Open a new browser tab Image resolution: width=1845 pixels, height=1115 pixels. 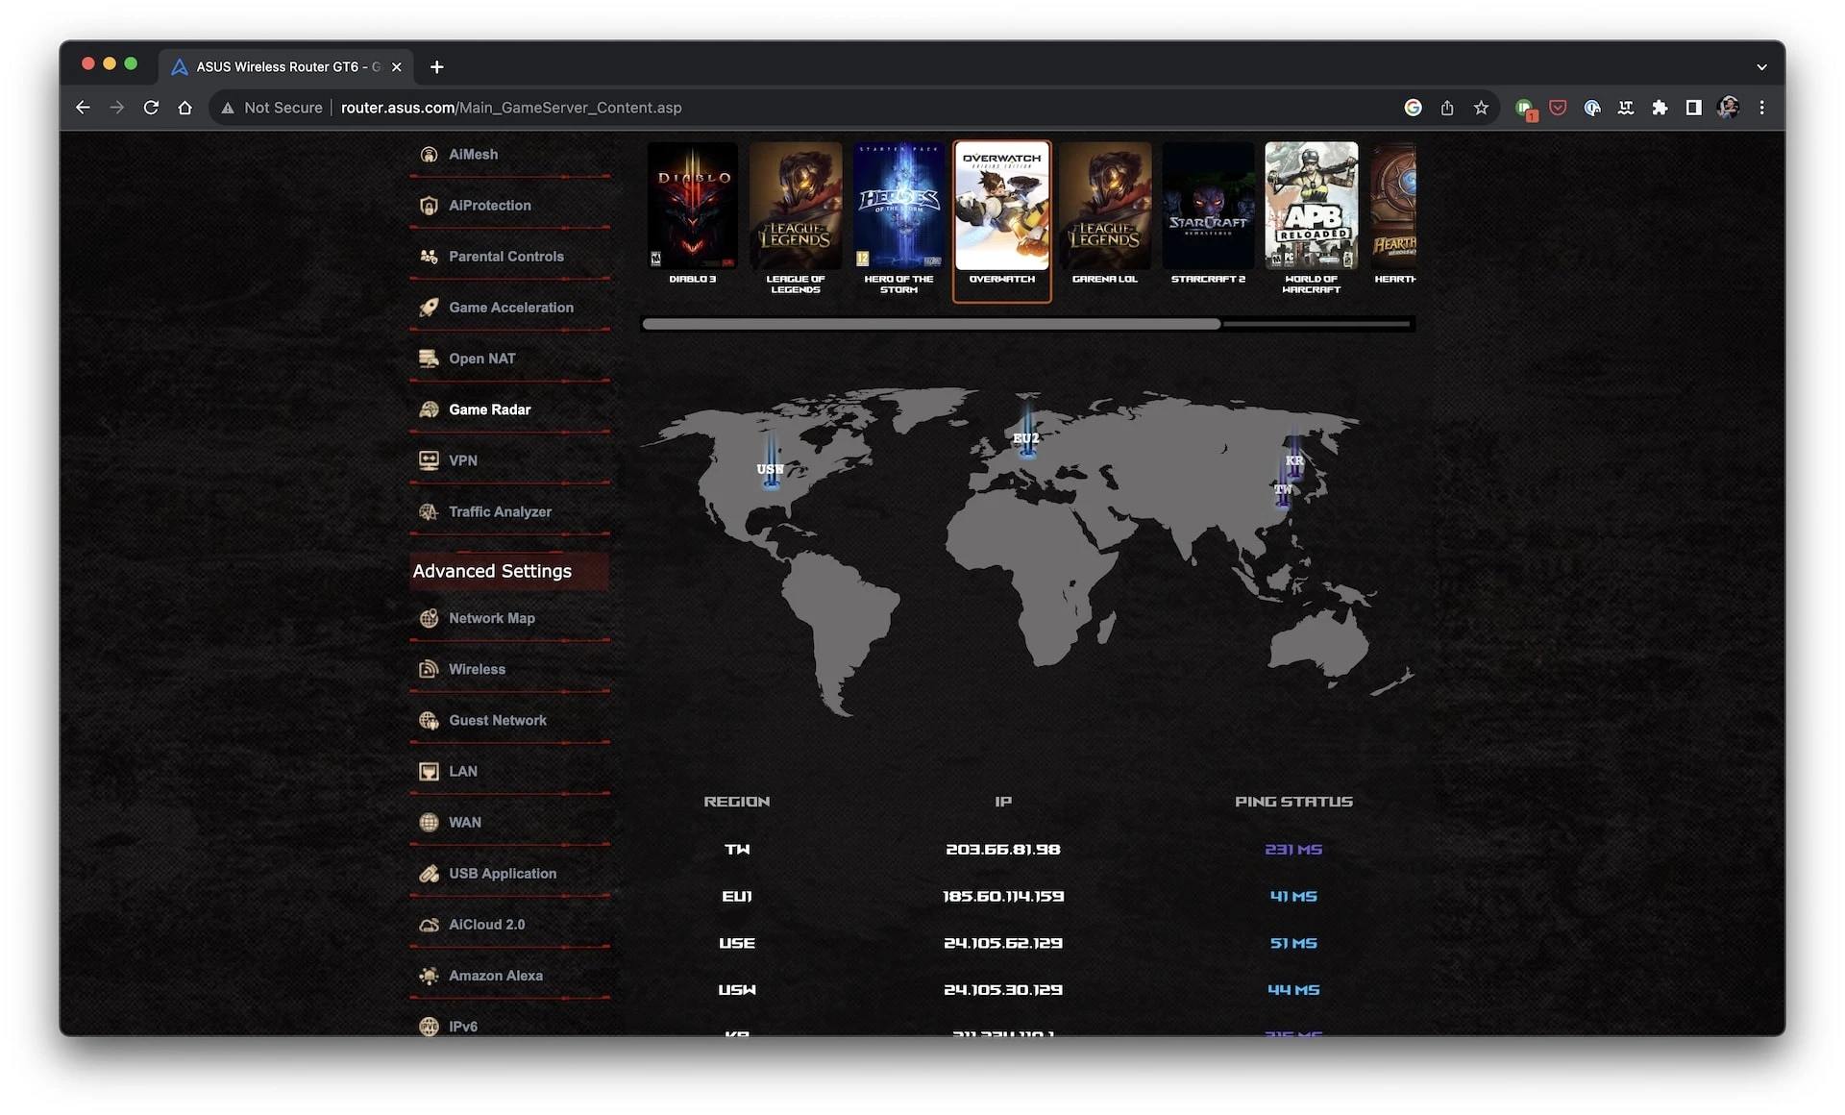(x=436, y=67)
